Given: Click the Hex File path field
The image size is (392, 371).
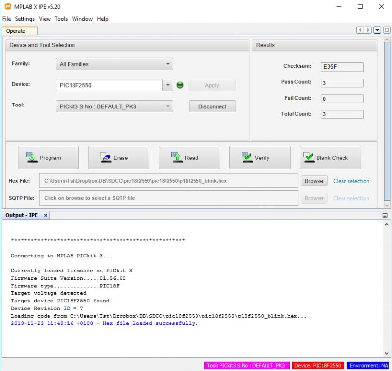Looking at the screenshot, I should pos(169,181).
